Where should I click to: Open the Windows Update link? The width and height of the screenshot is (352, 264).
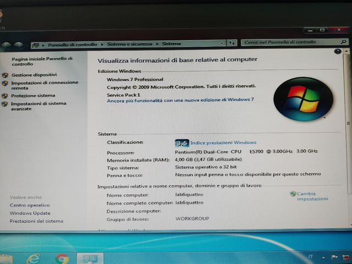30,213
